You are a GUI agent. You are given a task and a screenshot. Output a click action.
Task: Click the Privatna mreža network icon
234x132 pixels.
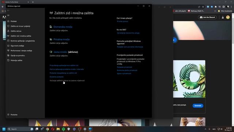51,39
